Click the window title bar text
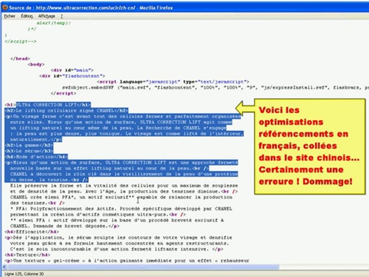Screen dimensions: 369x277 point(91,8)
